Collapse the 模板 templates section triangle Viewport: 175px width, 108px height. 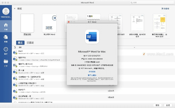click(x=15, y=9)
